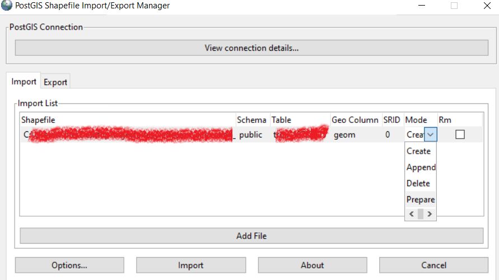Click the Mode column header
The height and width of the screenshot is (280, 499).
(416, 120)
